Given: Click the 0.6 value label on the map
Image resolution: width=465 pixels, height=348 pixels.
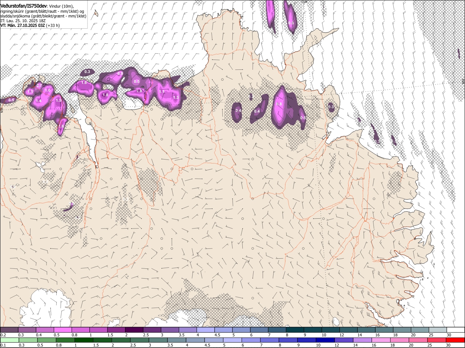Looking at the screenshot, I should coord(291,23).
